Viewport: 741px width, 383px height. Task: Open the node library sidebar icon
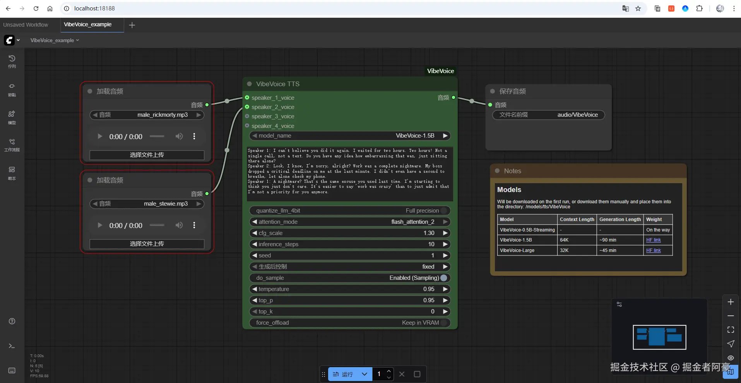click(x=12, y=89)
